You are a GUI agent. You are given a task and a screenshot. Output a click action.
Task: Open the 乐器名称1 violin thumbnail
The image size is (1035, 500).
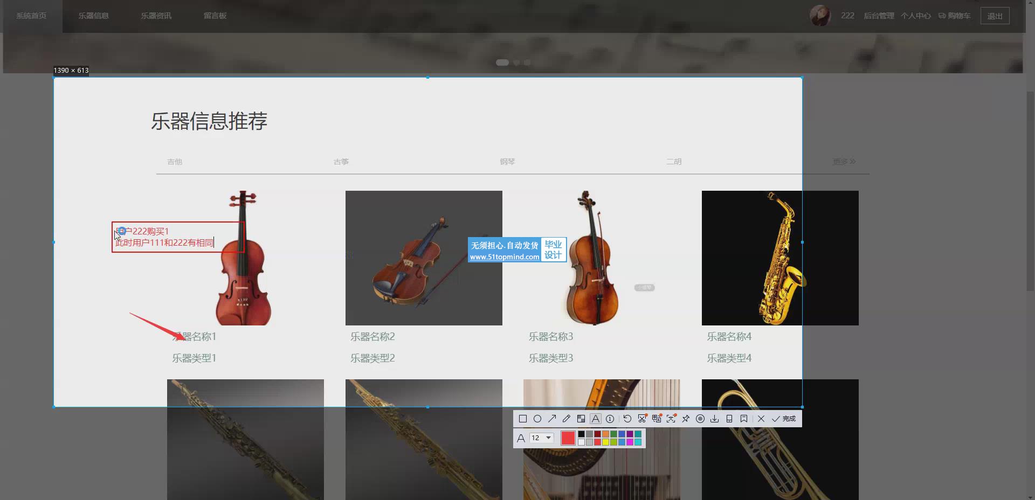(245, 258)
